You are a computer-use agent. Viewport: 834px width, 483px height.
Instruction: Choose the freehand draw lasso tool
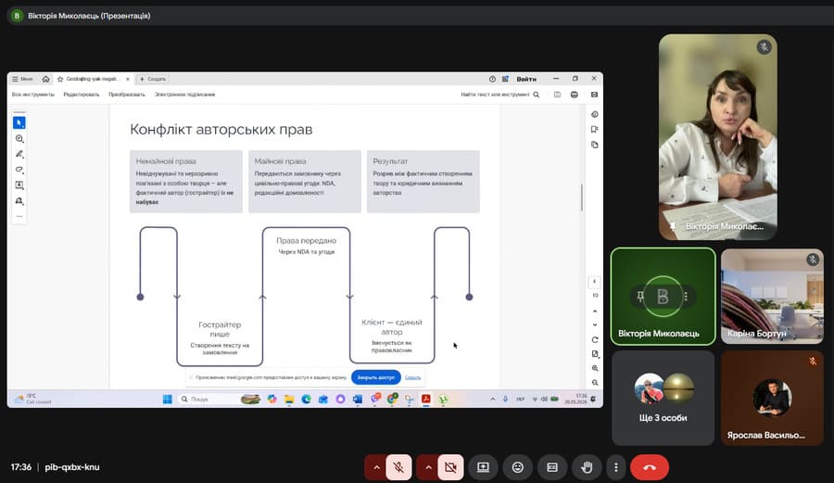click(19, 170)
